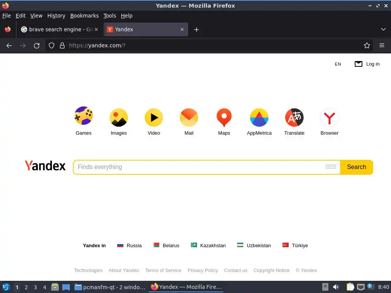This screenshot has height=293, width=391.
Task: Open the Tools menu
Action: (x=110, y=16)
